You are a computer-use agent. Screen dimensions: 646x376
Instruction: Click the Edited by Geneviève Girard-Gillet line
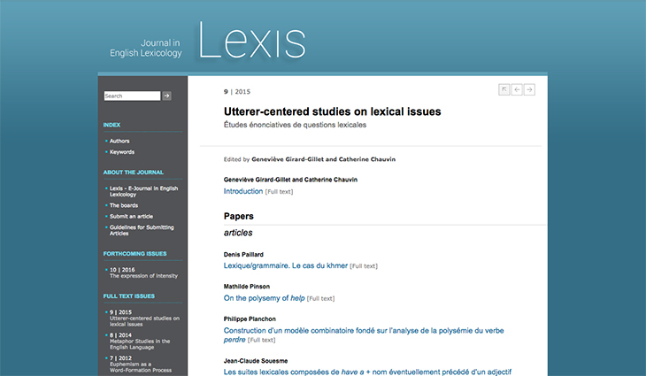click(x=310, y=159)
